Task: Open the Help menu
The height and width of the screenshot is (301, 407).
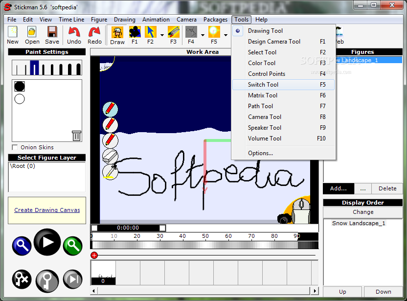Action: pos(261,20)
